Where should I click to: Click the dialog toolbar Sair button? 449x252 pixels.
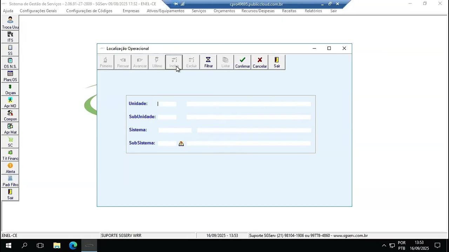tap(277, 62)
